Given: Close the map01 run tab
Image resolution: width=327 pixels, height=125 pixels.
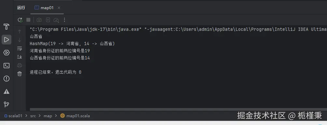Looking at the screenshot, I should click(x=59, y=8).
